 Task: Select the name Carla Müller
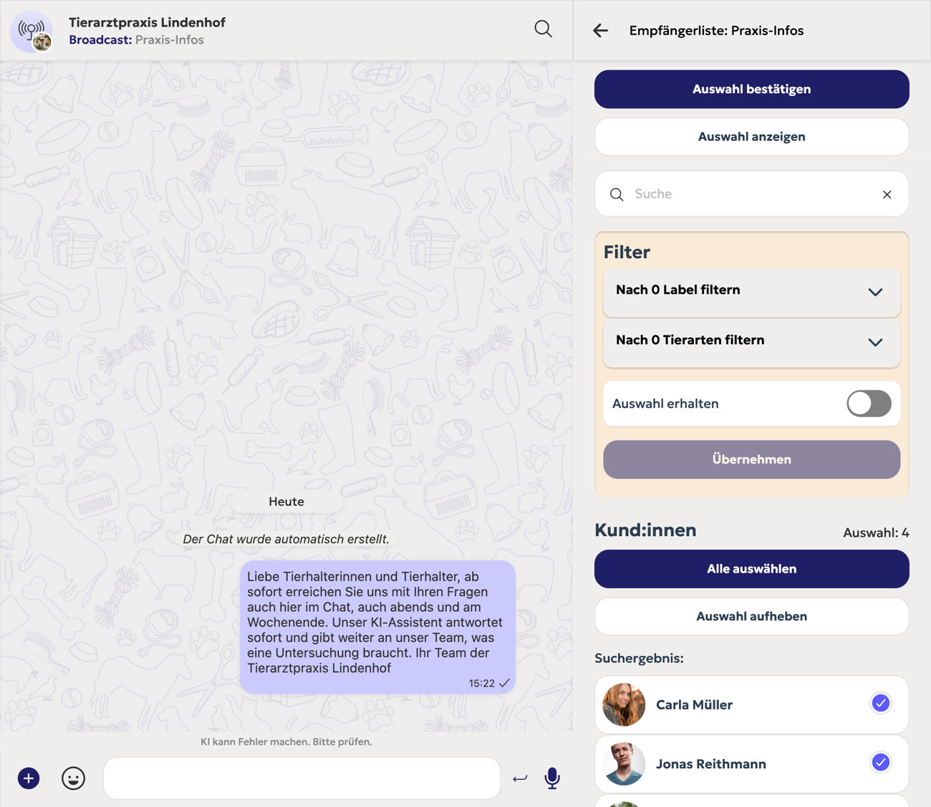click(x=694, y=705)
